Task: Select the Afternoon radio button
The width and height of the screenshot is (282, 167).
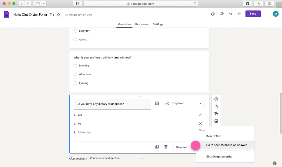Action: click(x=75, y=74)
